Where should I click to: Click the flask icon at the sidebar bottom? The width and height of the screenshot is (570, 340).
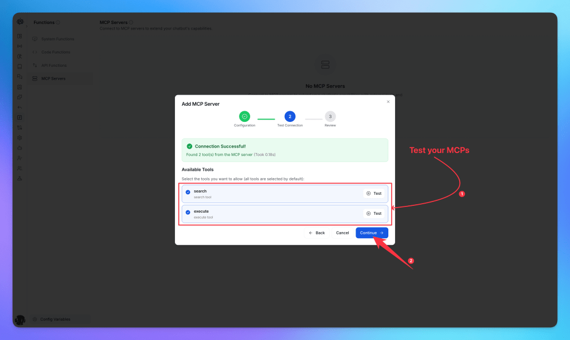click(x=20, y=179)
